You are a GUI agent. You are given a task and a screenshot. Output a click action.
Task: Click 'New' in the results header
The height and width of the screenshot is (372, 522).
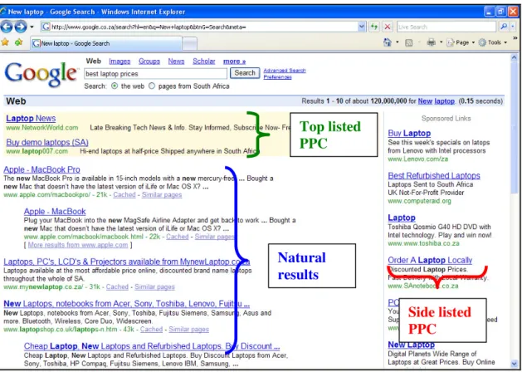425,101
